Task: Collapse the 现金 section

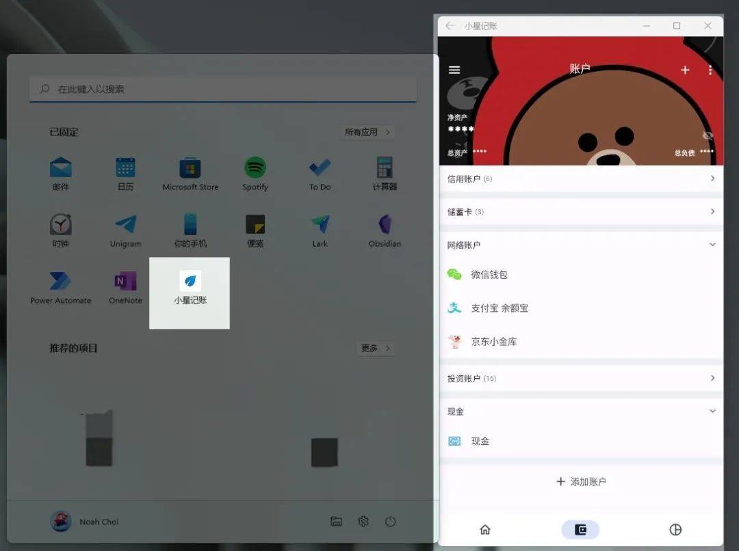Action: click(x=581, y=412)
